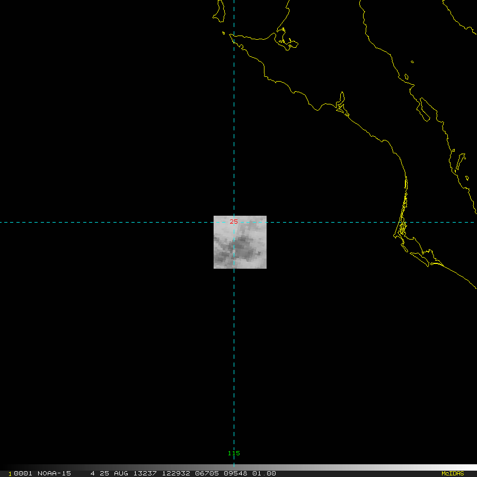
Task: Click the 01.00 resolution value
Action: [x=264, y=473]
